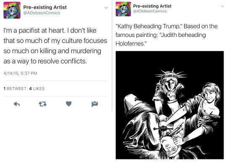Select the pacifist tweet text

[55, 46]
